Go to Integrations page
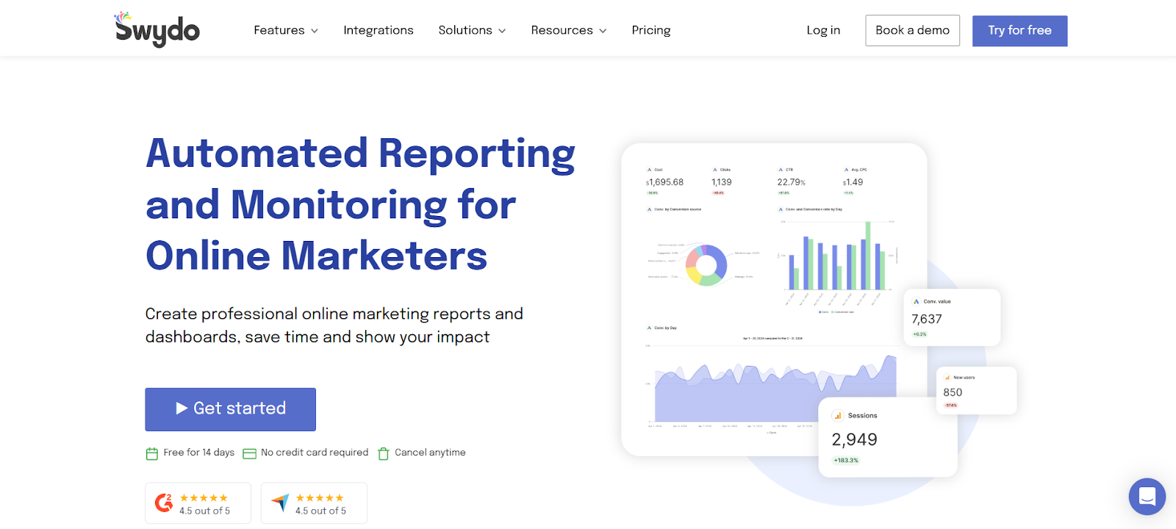The width and height of the screenshot is (1176, 529). [379, 30]
